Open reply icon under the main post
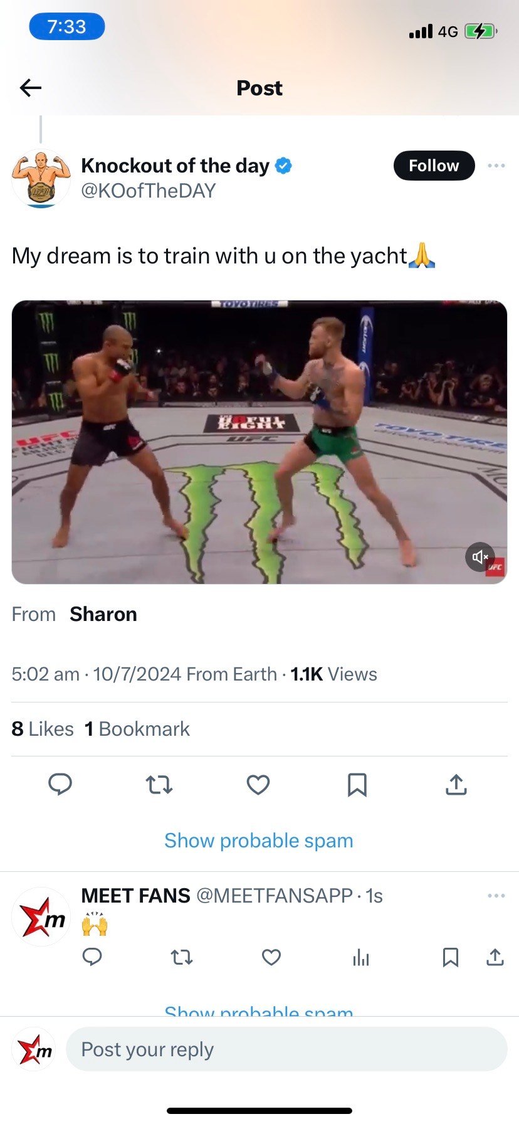Image resolution: width=519 pixels, height=1124 pixels. pos(60,784)
